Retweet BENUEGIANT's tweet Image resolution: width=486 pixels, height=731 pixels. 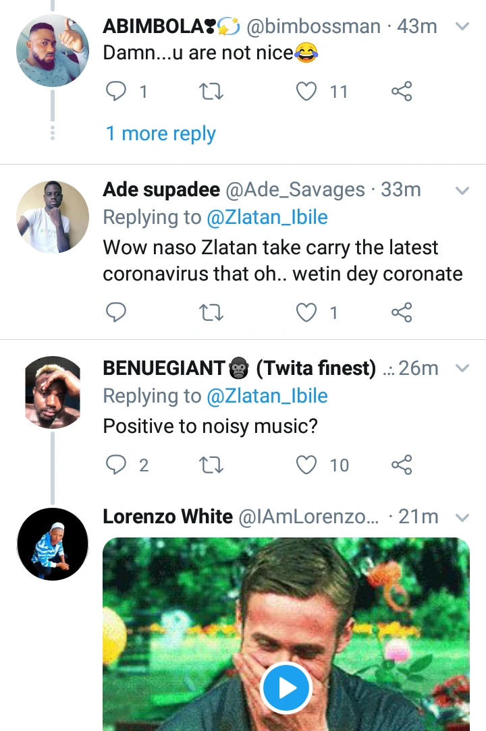(x=212, y=465)
